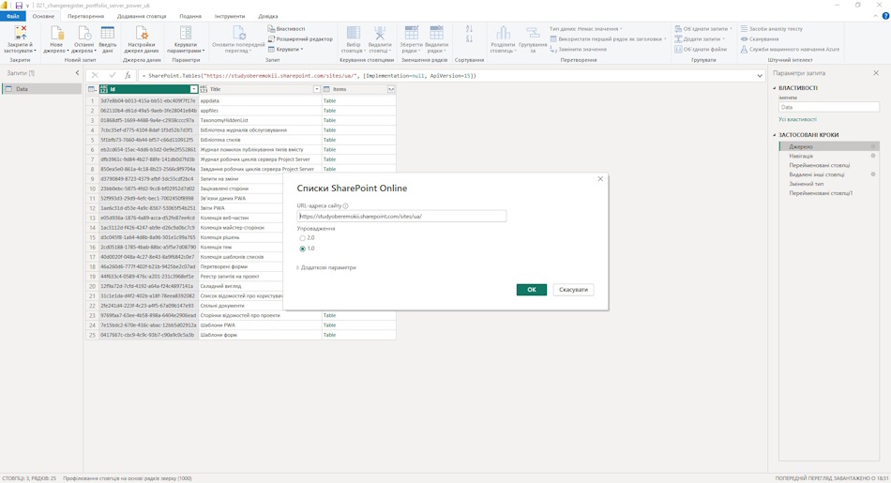Viewport: 891px width, 483px height.
Task: Click Вибір стовпців icon
Action: pos(354,33)
